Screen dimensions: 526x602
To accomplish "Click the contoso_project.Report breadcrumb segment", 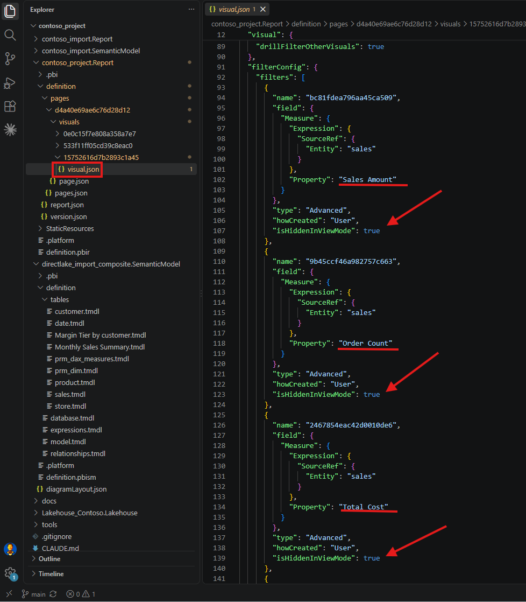I will 247,24.
